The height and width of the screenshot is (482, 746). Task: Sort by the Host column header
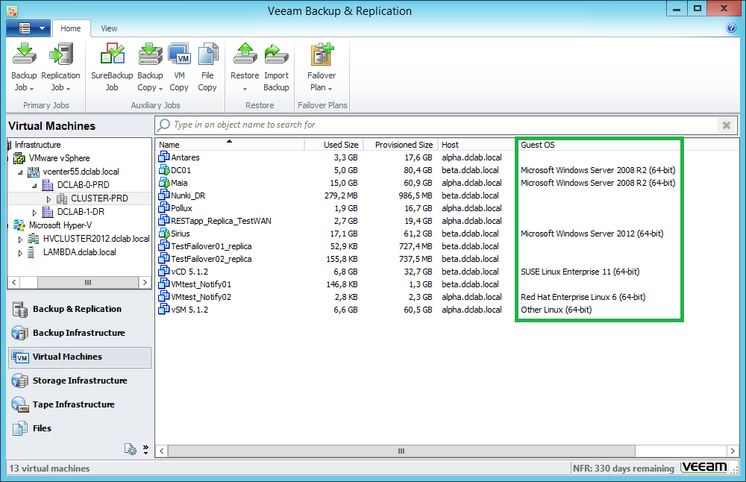(477, 145)
